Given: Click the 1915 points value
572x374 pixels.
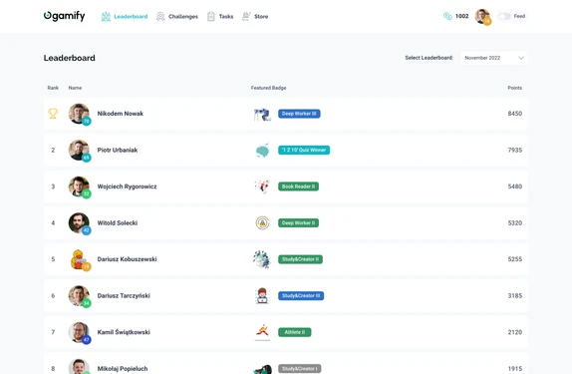Looking at the screenshot, I should pos(515,369).
